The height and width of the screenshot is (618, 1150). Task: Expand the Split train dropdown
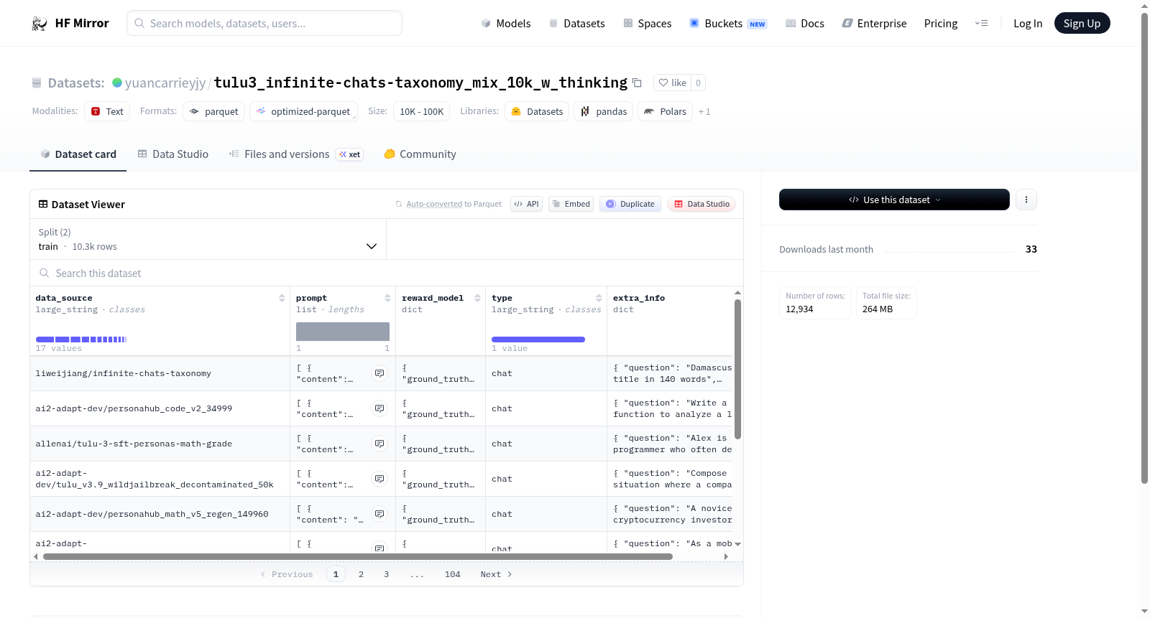208,239
